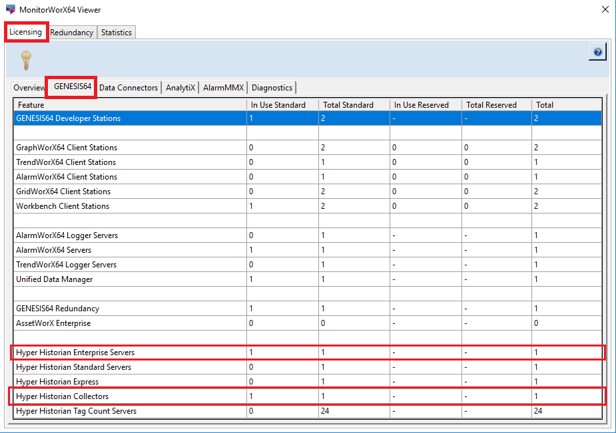Click the Feature column header

click(x=130, y=104)
